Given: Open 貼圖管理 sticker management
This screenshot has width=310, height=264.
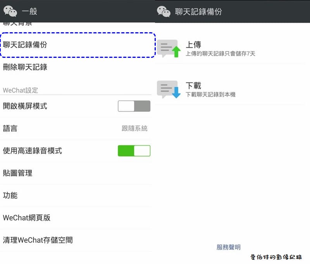Looking at the screenshot, I should 76,173.
